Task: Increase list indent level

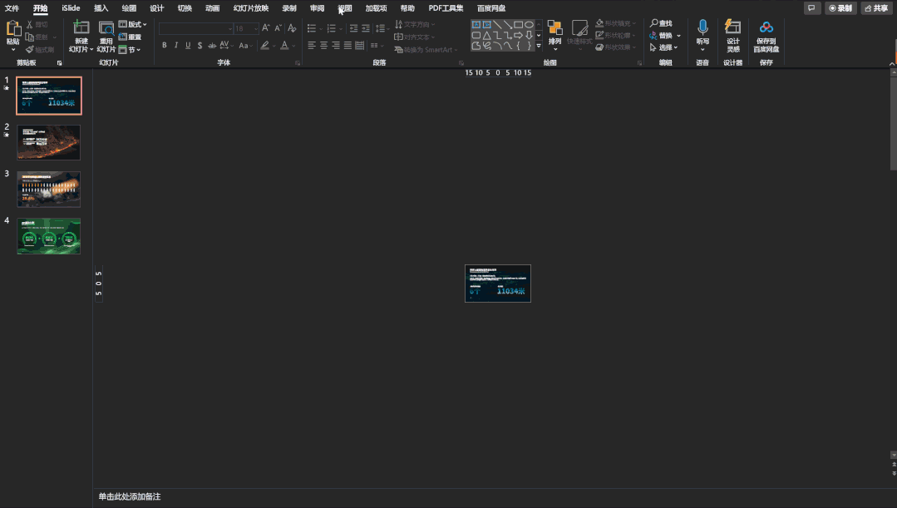Action: click(366, 28)
